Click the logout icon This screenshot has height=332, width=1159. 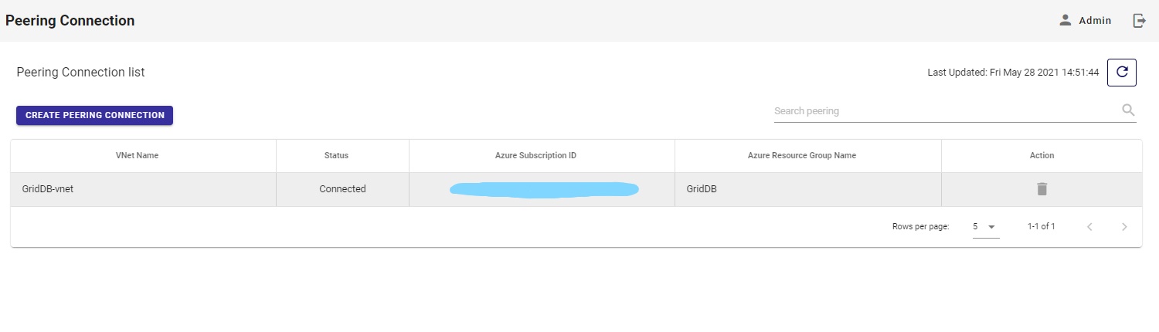click(x=1140, y=21)
